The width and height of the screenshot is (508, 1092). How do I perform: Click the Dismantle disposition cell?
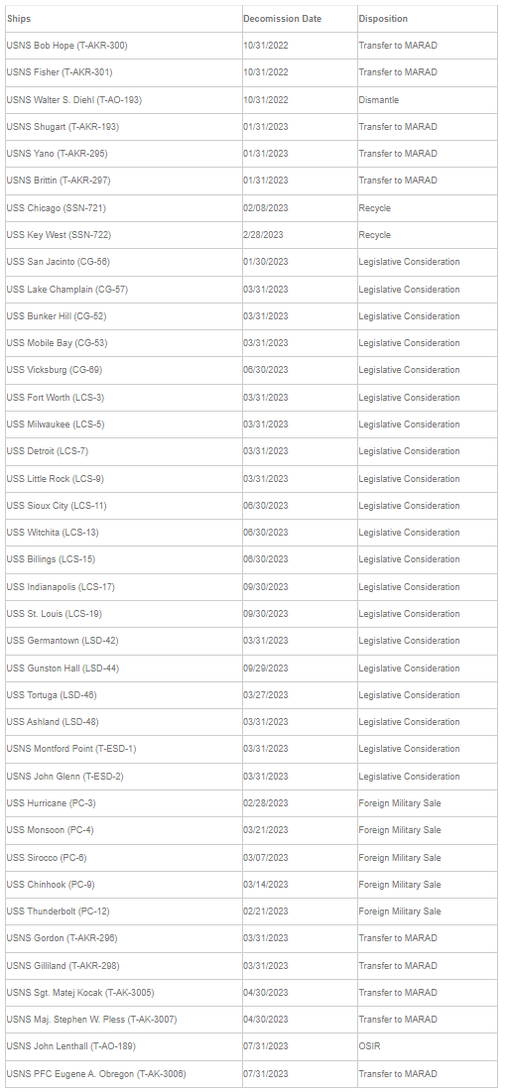point(428,100)
